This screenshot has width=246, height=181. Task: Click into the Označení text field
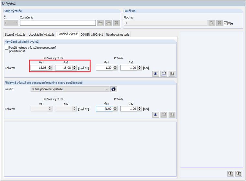(58, 23)
